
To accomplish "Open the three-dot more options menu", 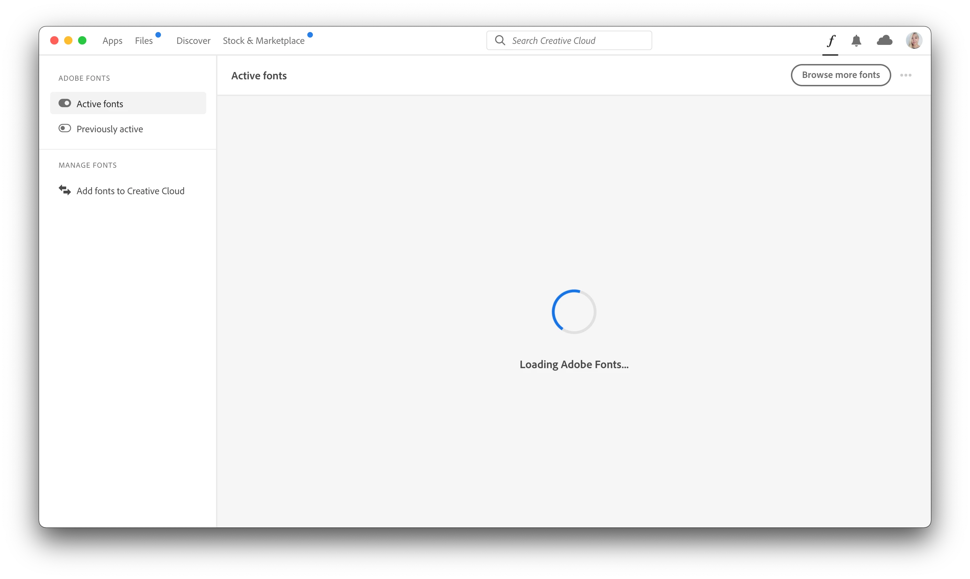I will click(905, 75).
